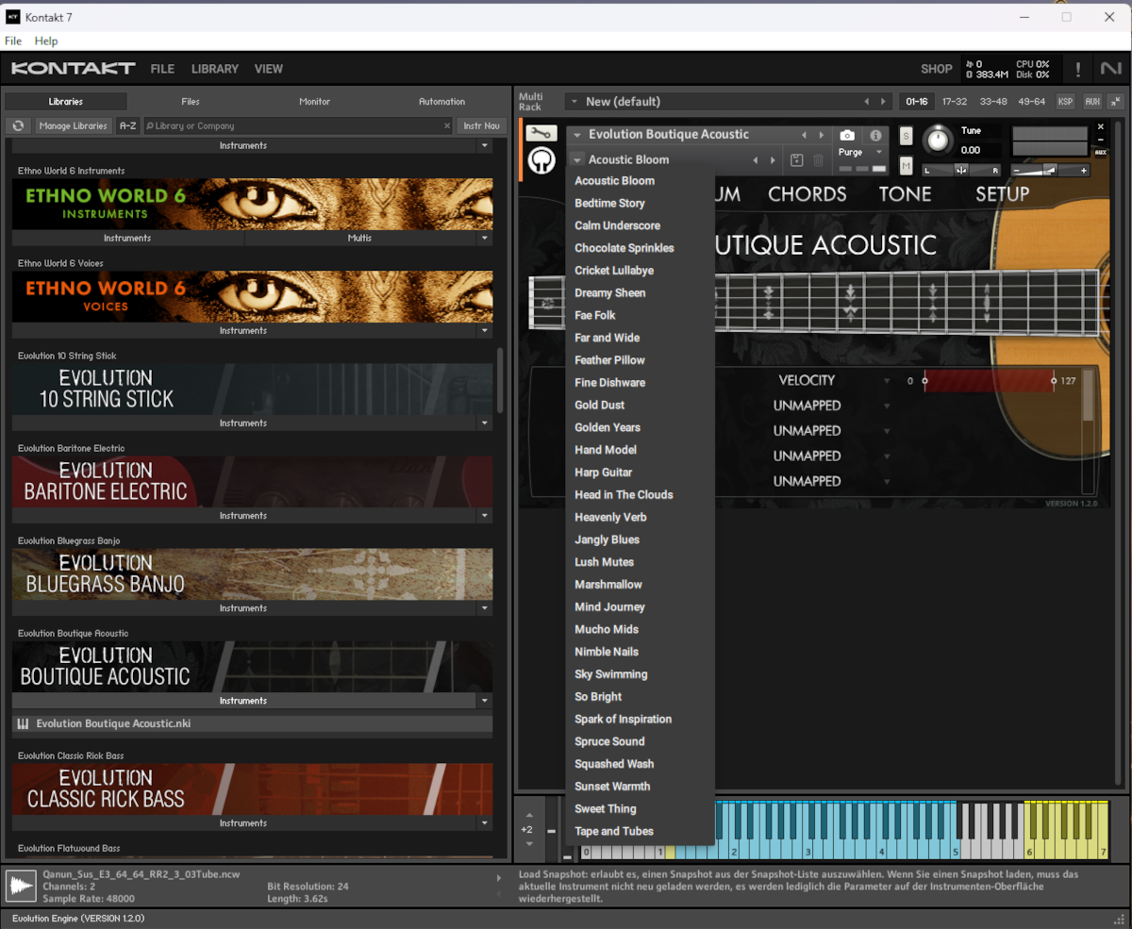Click the Ethno World 6 Voices banner

click(252, 297)
